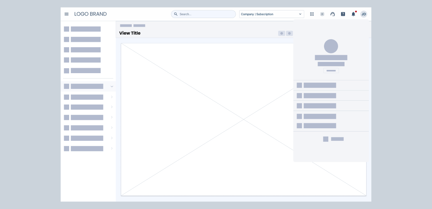
Task: Open the hamburger menu next to the logo
Action: (x=67, y=14)
